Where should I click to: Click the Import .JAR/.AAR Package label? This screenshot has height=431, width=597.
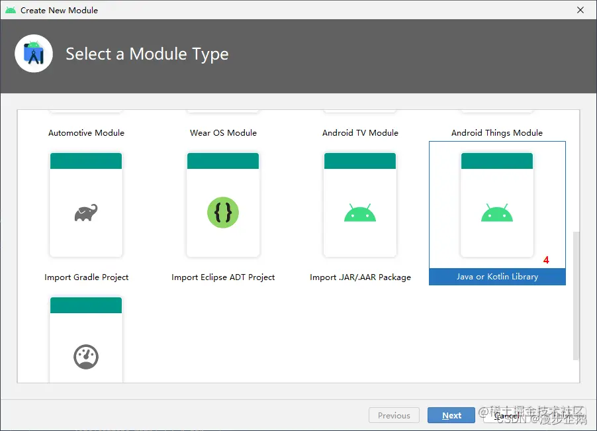tap(360, 277)
